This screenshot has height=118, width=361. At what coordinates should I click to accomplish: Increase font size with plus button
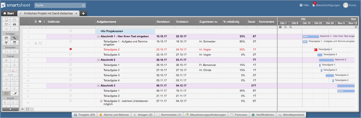[13, 79]
